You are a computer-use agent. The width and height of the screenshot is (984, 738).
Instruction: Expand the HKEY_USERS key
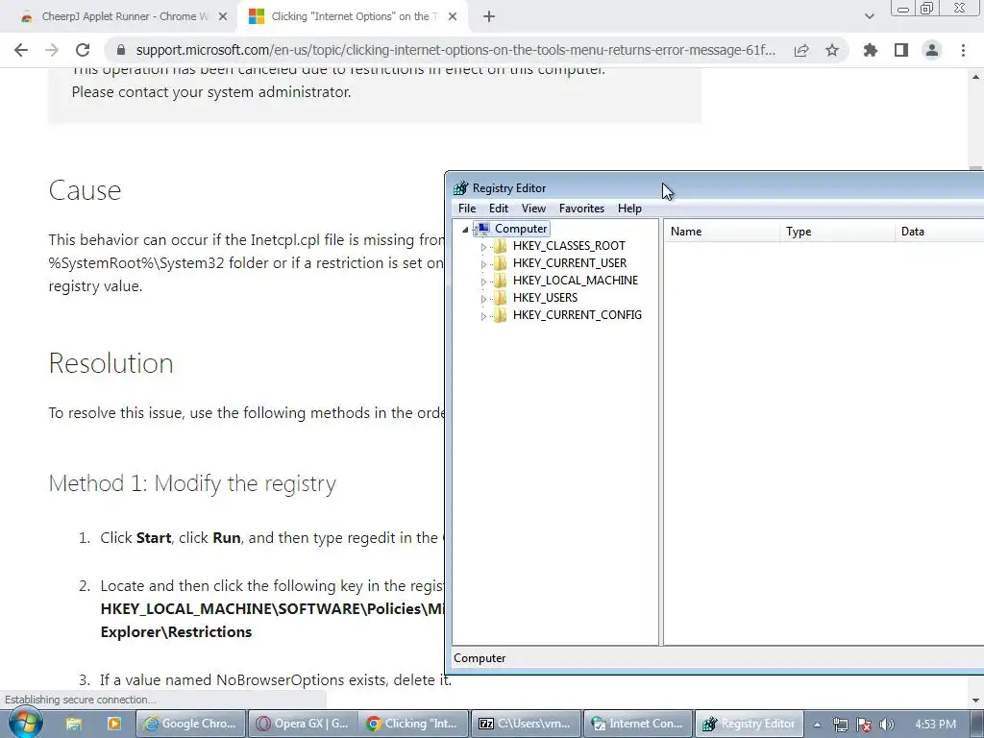[483, 299]
